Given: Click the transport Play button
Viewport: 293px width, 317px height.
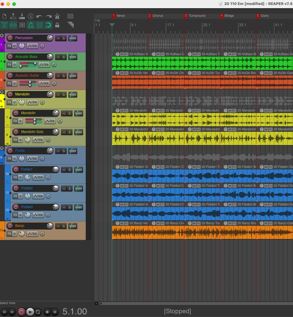Looking at the screenshot, I should 30,312.
